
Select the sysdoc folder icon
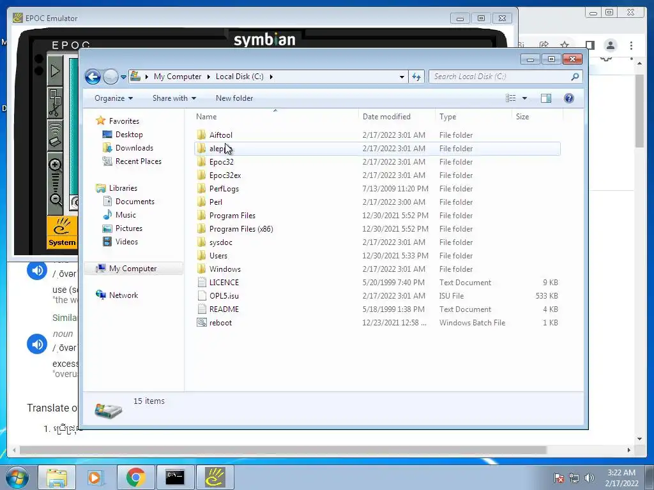pos(201,242)
